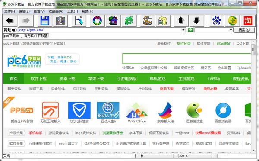This screenshot has width=259, height=161.
Task: Click the red 手机助手 link
Action: point(35,133)
